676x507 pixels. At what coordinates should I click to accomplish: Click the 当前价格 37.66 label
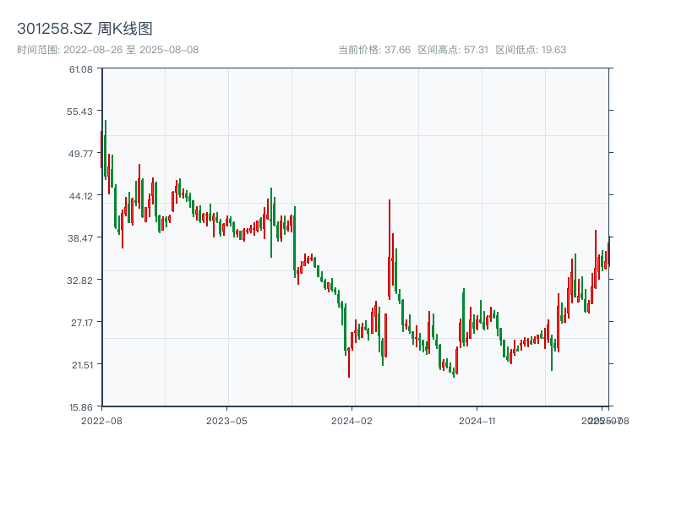pos(374,50)
